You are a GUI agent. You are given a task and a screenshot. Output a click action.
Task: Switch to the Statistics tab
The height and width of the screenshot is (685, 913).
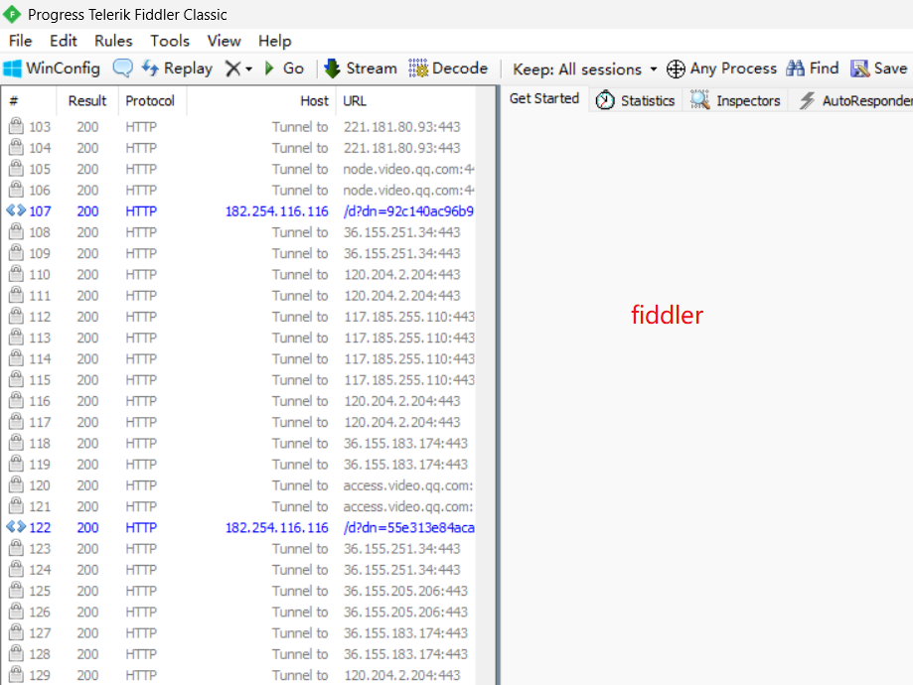click(x=635, y=100)
